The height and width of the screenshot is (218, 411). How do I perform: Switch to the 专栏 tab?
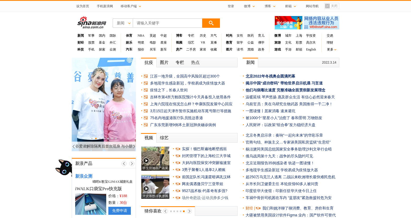pyautogui.click(x=180, y=63)
